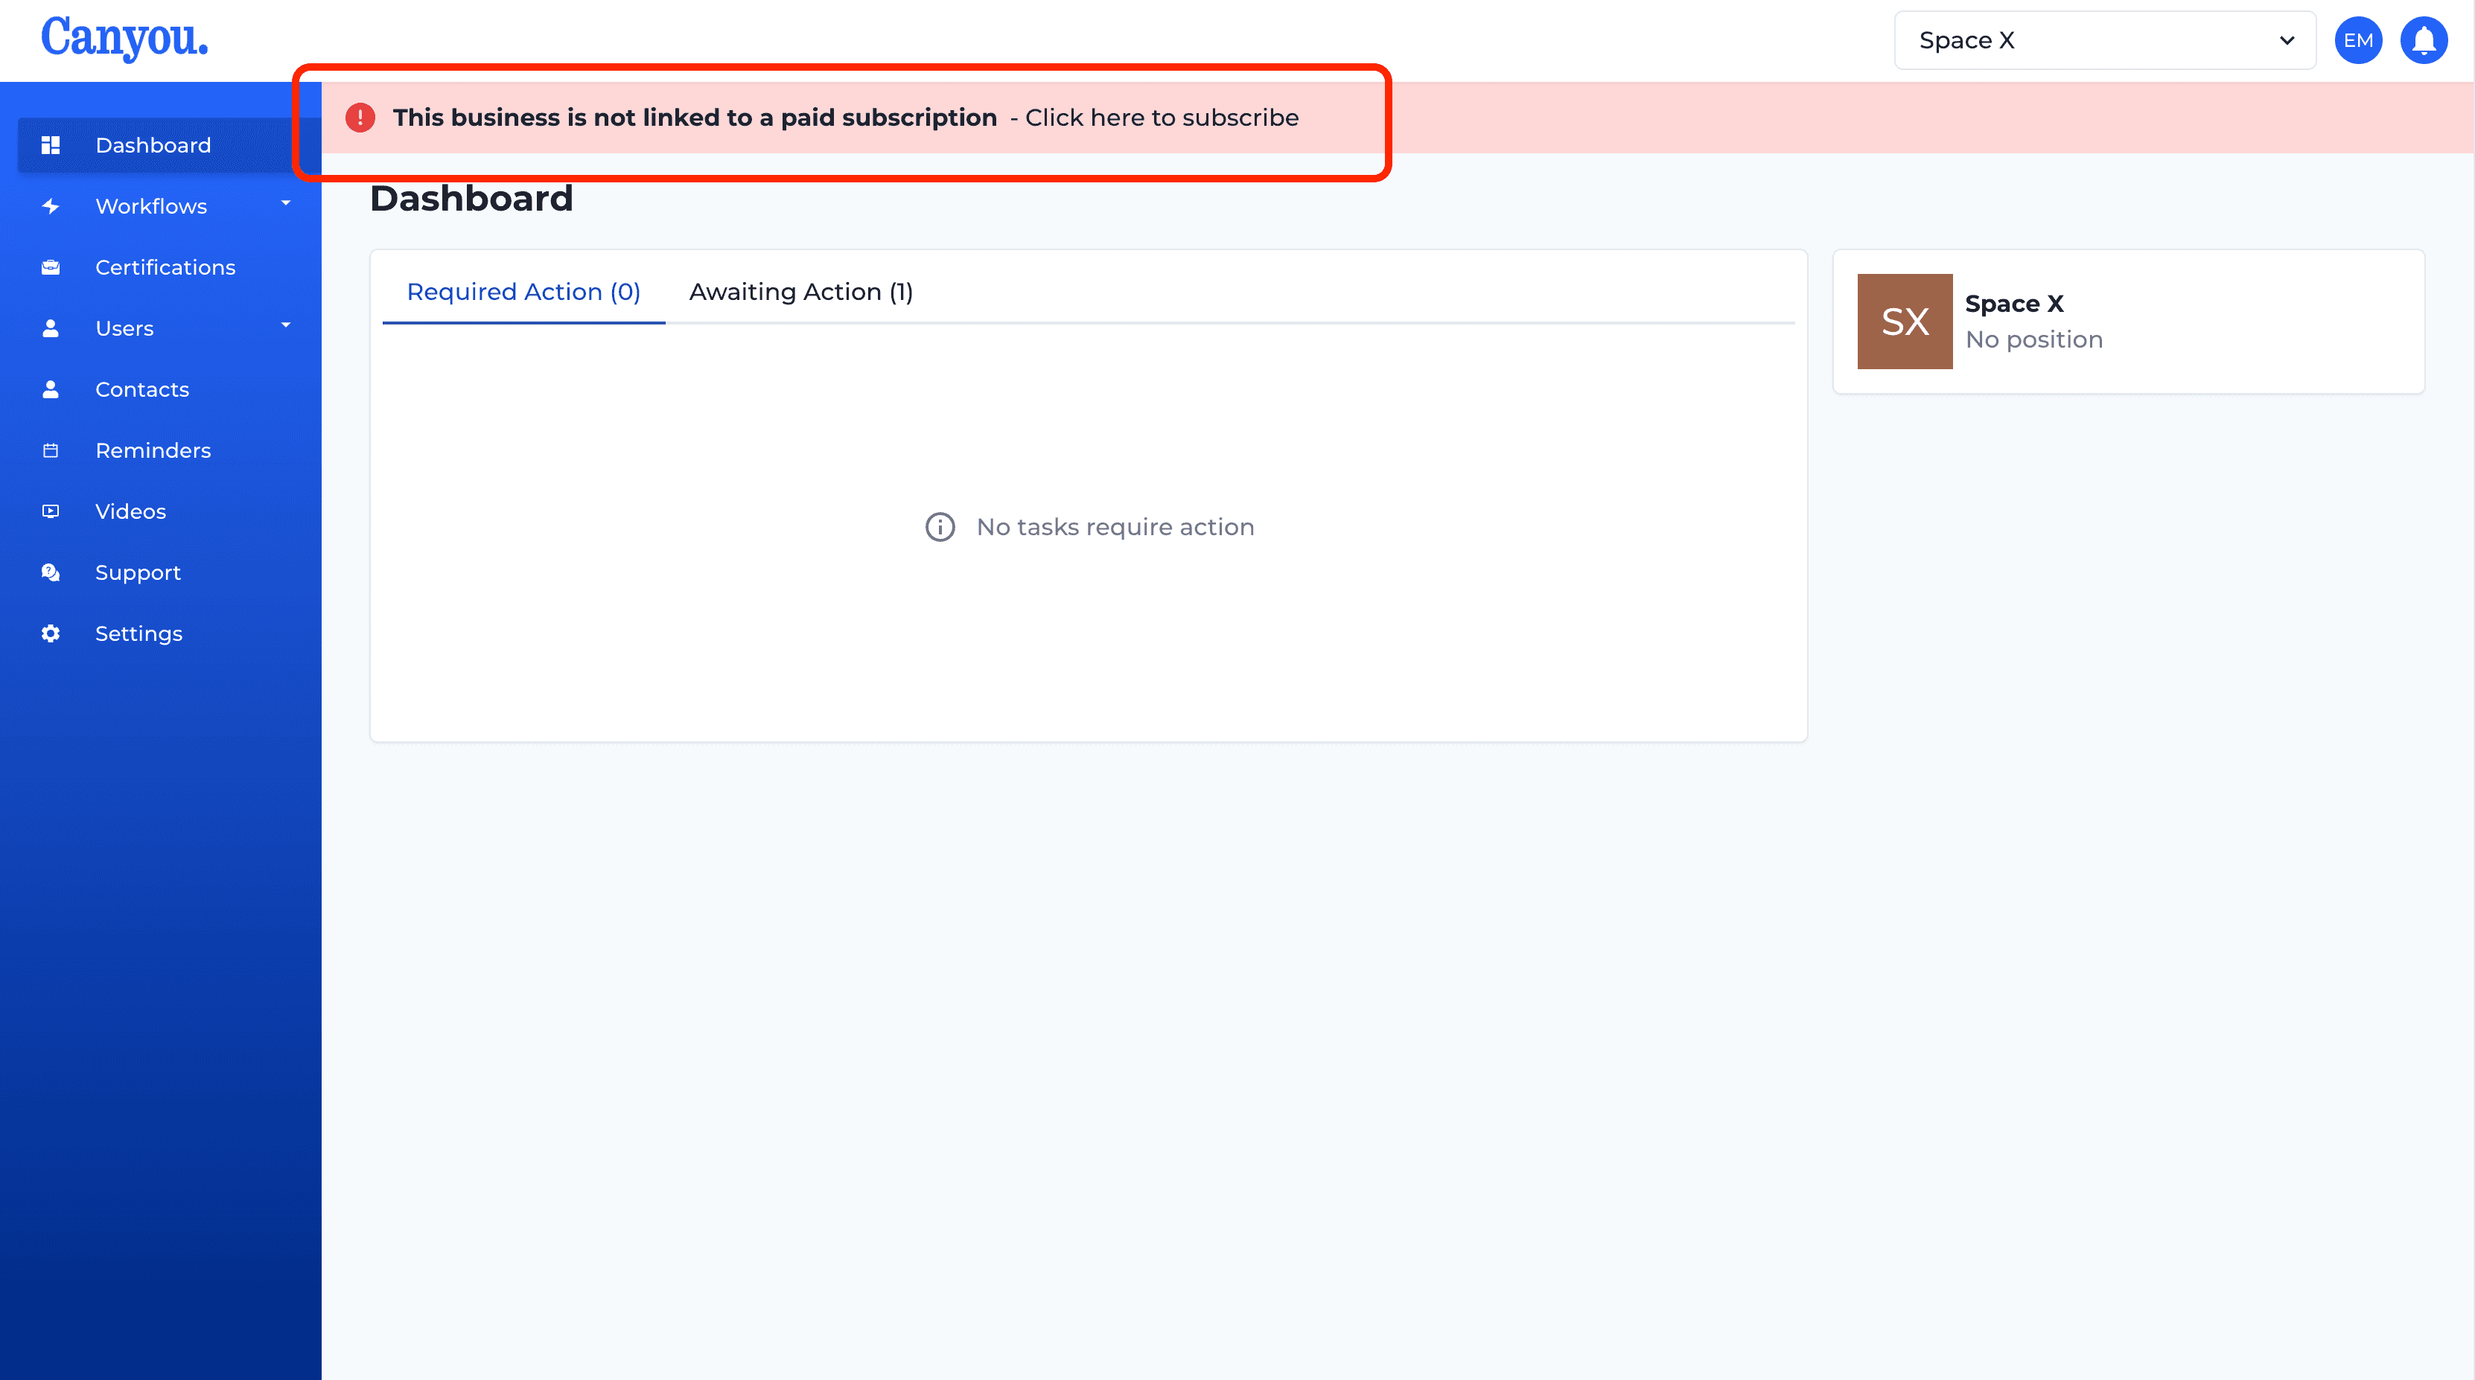Open Contacts page
Viewport: 2475px width, 1380px height.
(x=169, y=389)
